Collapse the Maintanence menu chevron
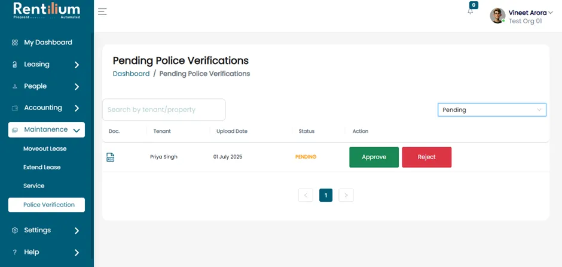 pyautogui.click(x=77, y=131)
